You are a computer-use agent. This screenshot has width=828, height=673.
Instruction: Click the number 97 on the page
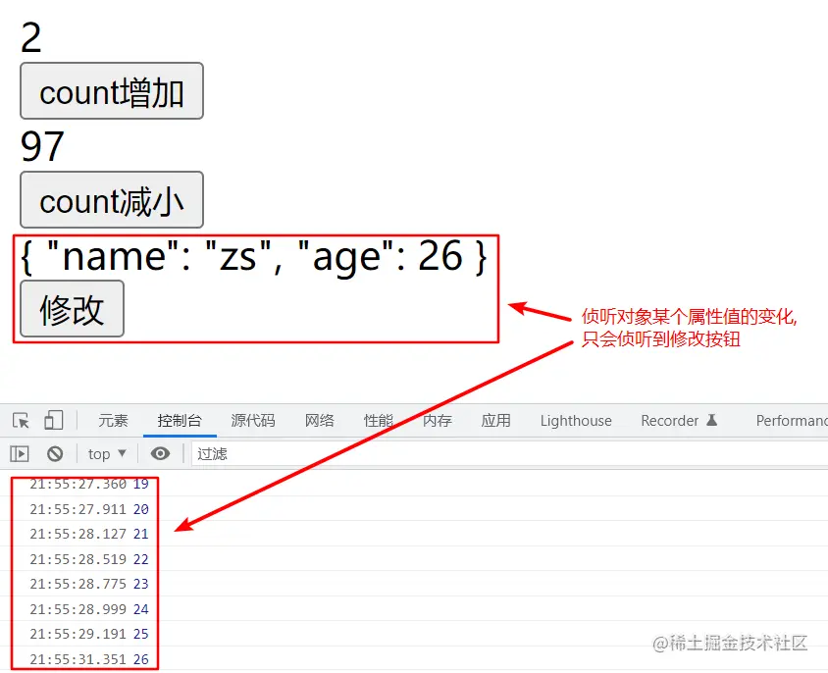(x=42, y=147)
